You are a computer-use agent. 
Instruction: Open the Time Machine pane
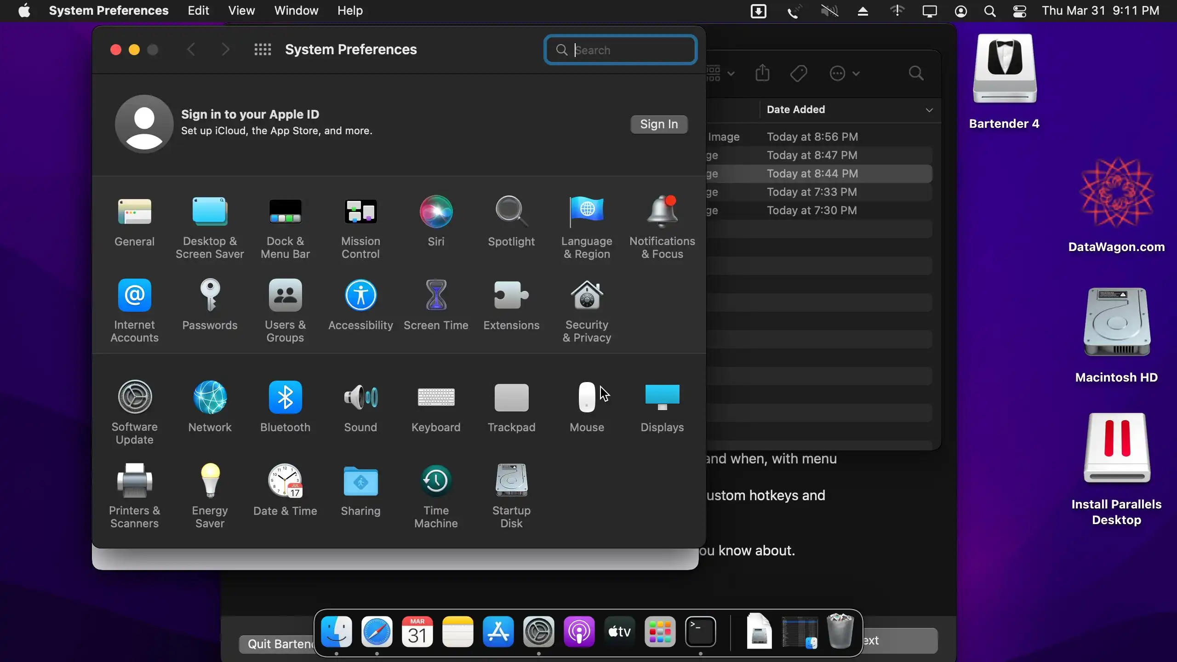tap(436, 481)
